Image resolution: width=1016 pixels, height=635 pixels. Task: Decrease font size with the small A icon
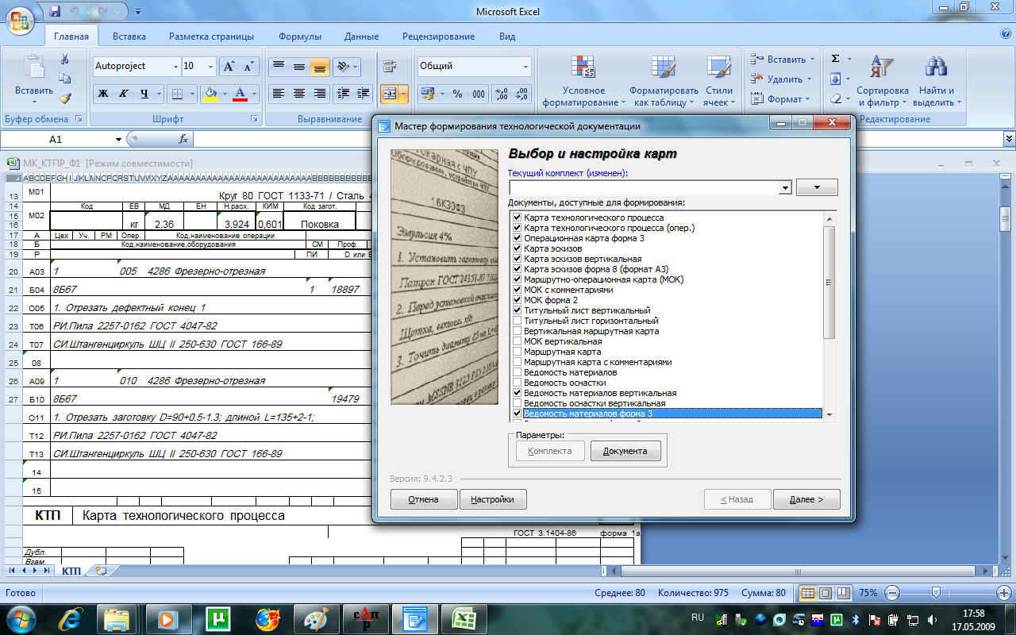[248, 67]
